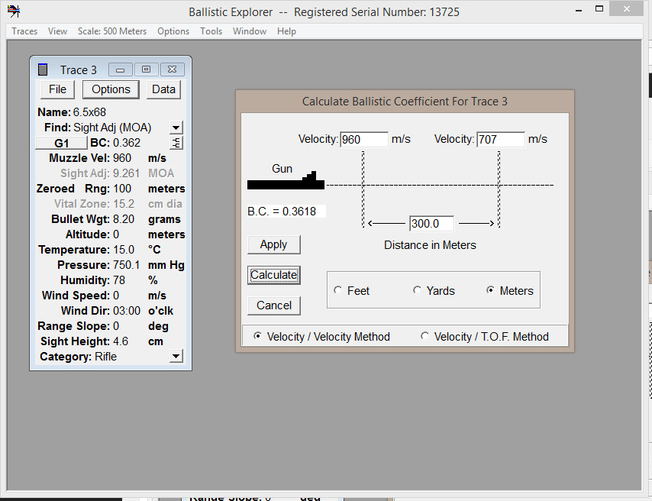Click the second velocity field showing 707
This screenshot has width=652, height=501.
tap(501, 140)
